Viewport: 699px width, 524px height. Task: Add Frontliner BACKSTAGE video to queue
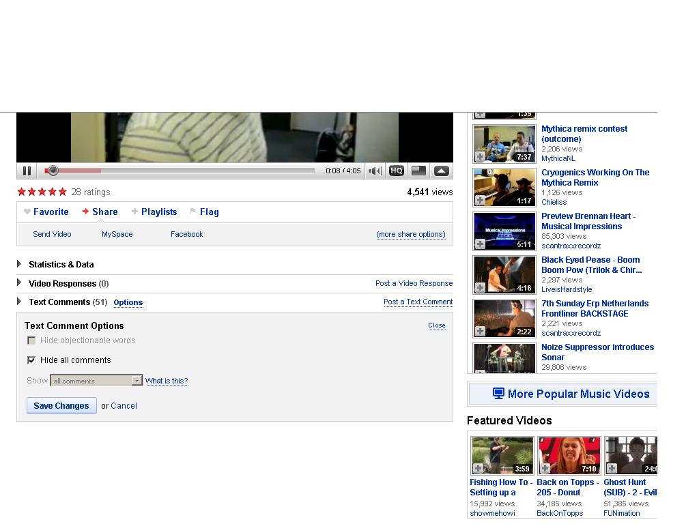coord(480,332)
